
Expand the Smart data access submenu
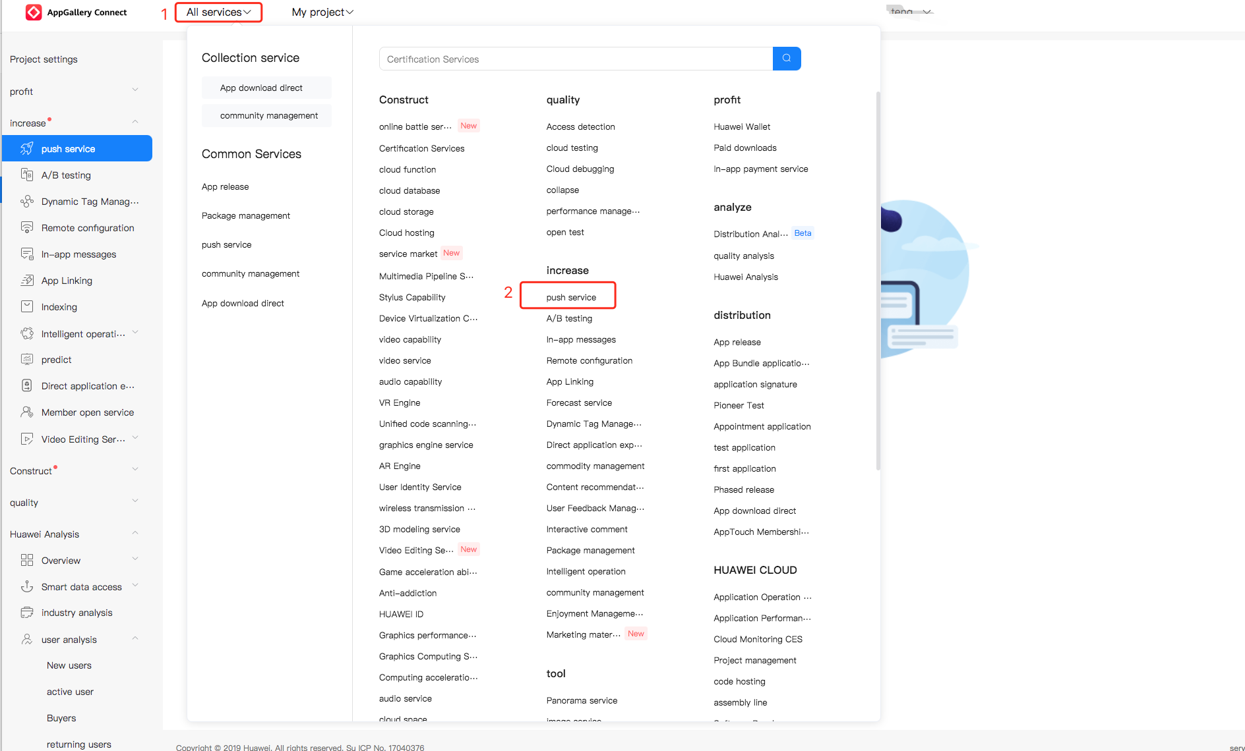135,586
